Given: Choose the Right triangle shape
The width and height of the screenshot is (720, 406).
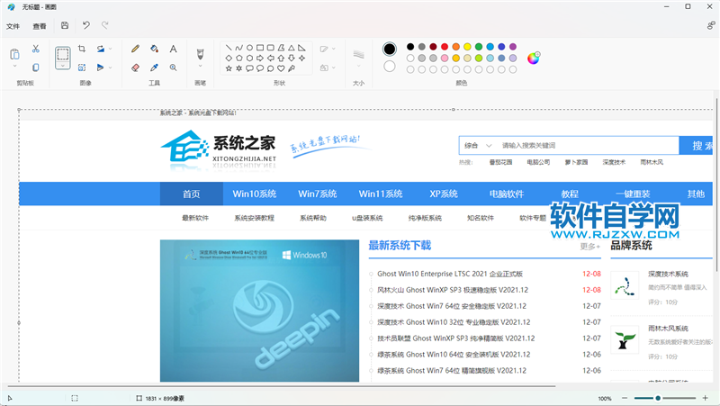Looking at the screenshot, I should click(x=301, y=48).
